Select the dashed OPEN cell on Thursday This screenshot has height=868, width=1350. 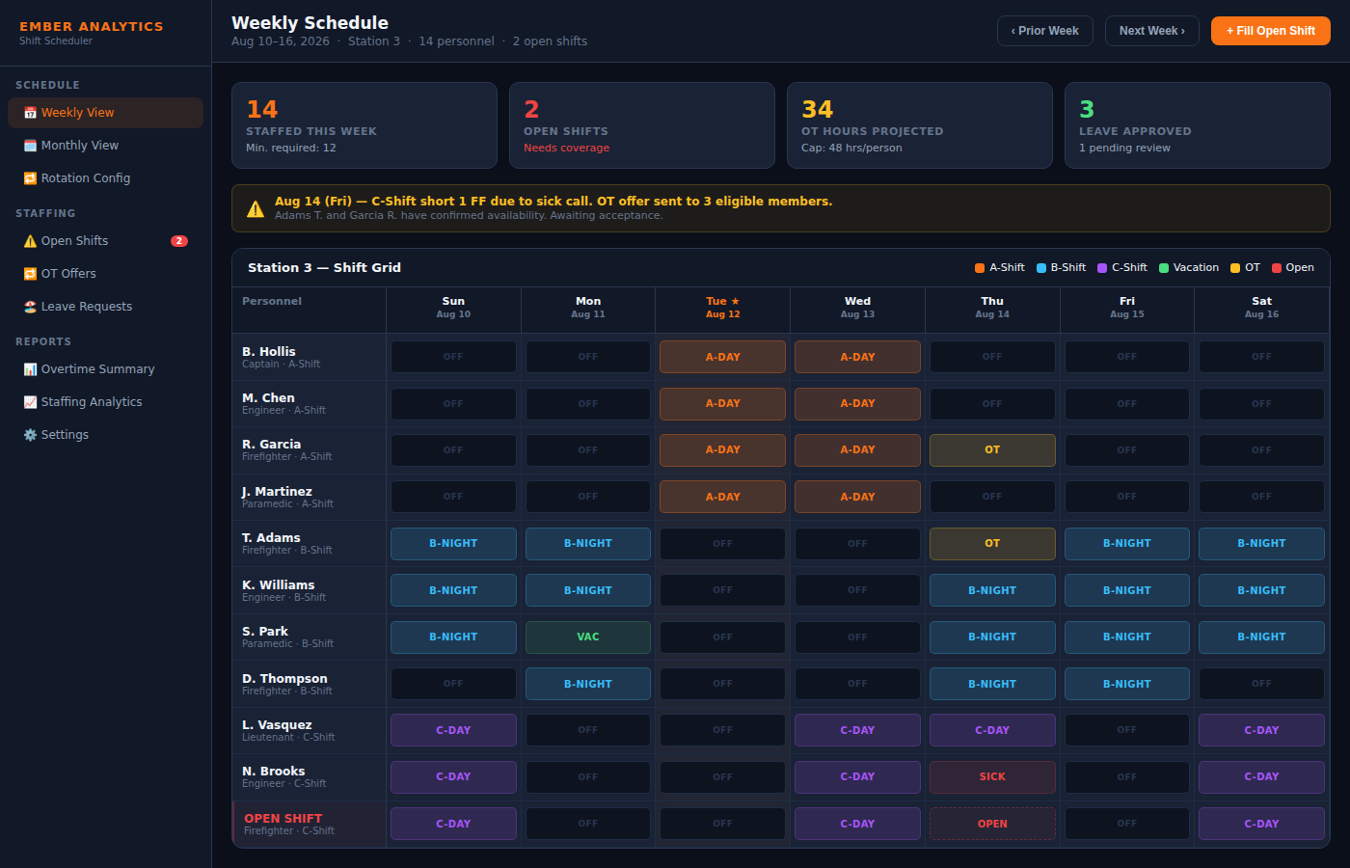click(x=992, y=824)
